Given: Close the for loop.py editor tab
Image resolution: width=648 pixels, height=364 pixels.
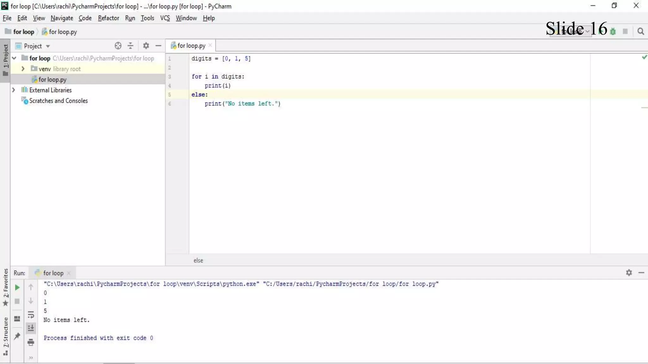Looking at the screenshot, I should pyautogui.click(x=210, y=45).
